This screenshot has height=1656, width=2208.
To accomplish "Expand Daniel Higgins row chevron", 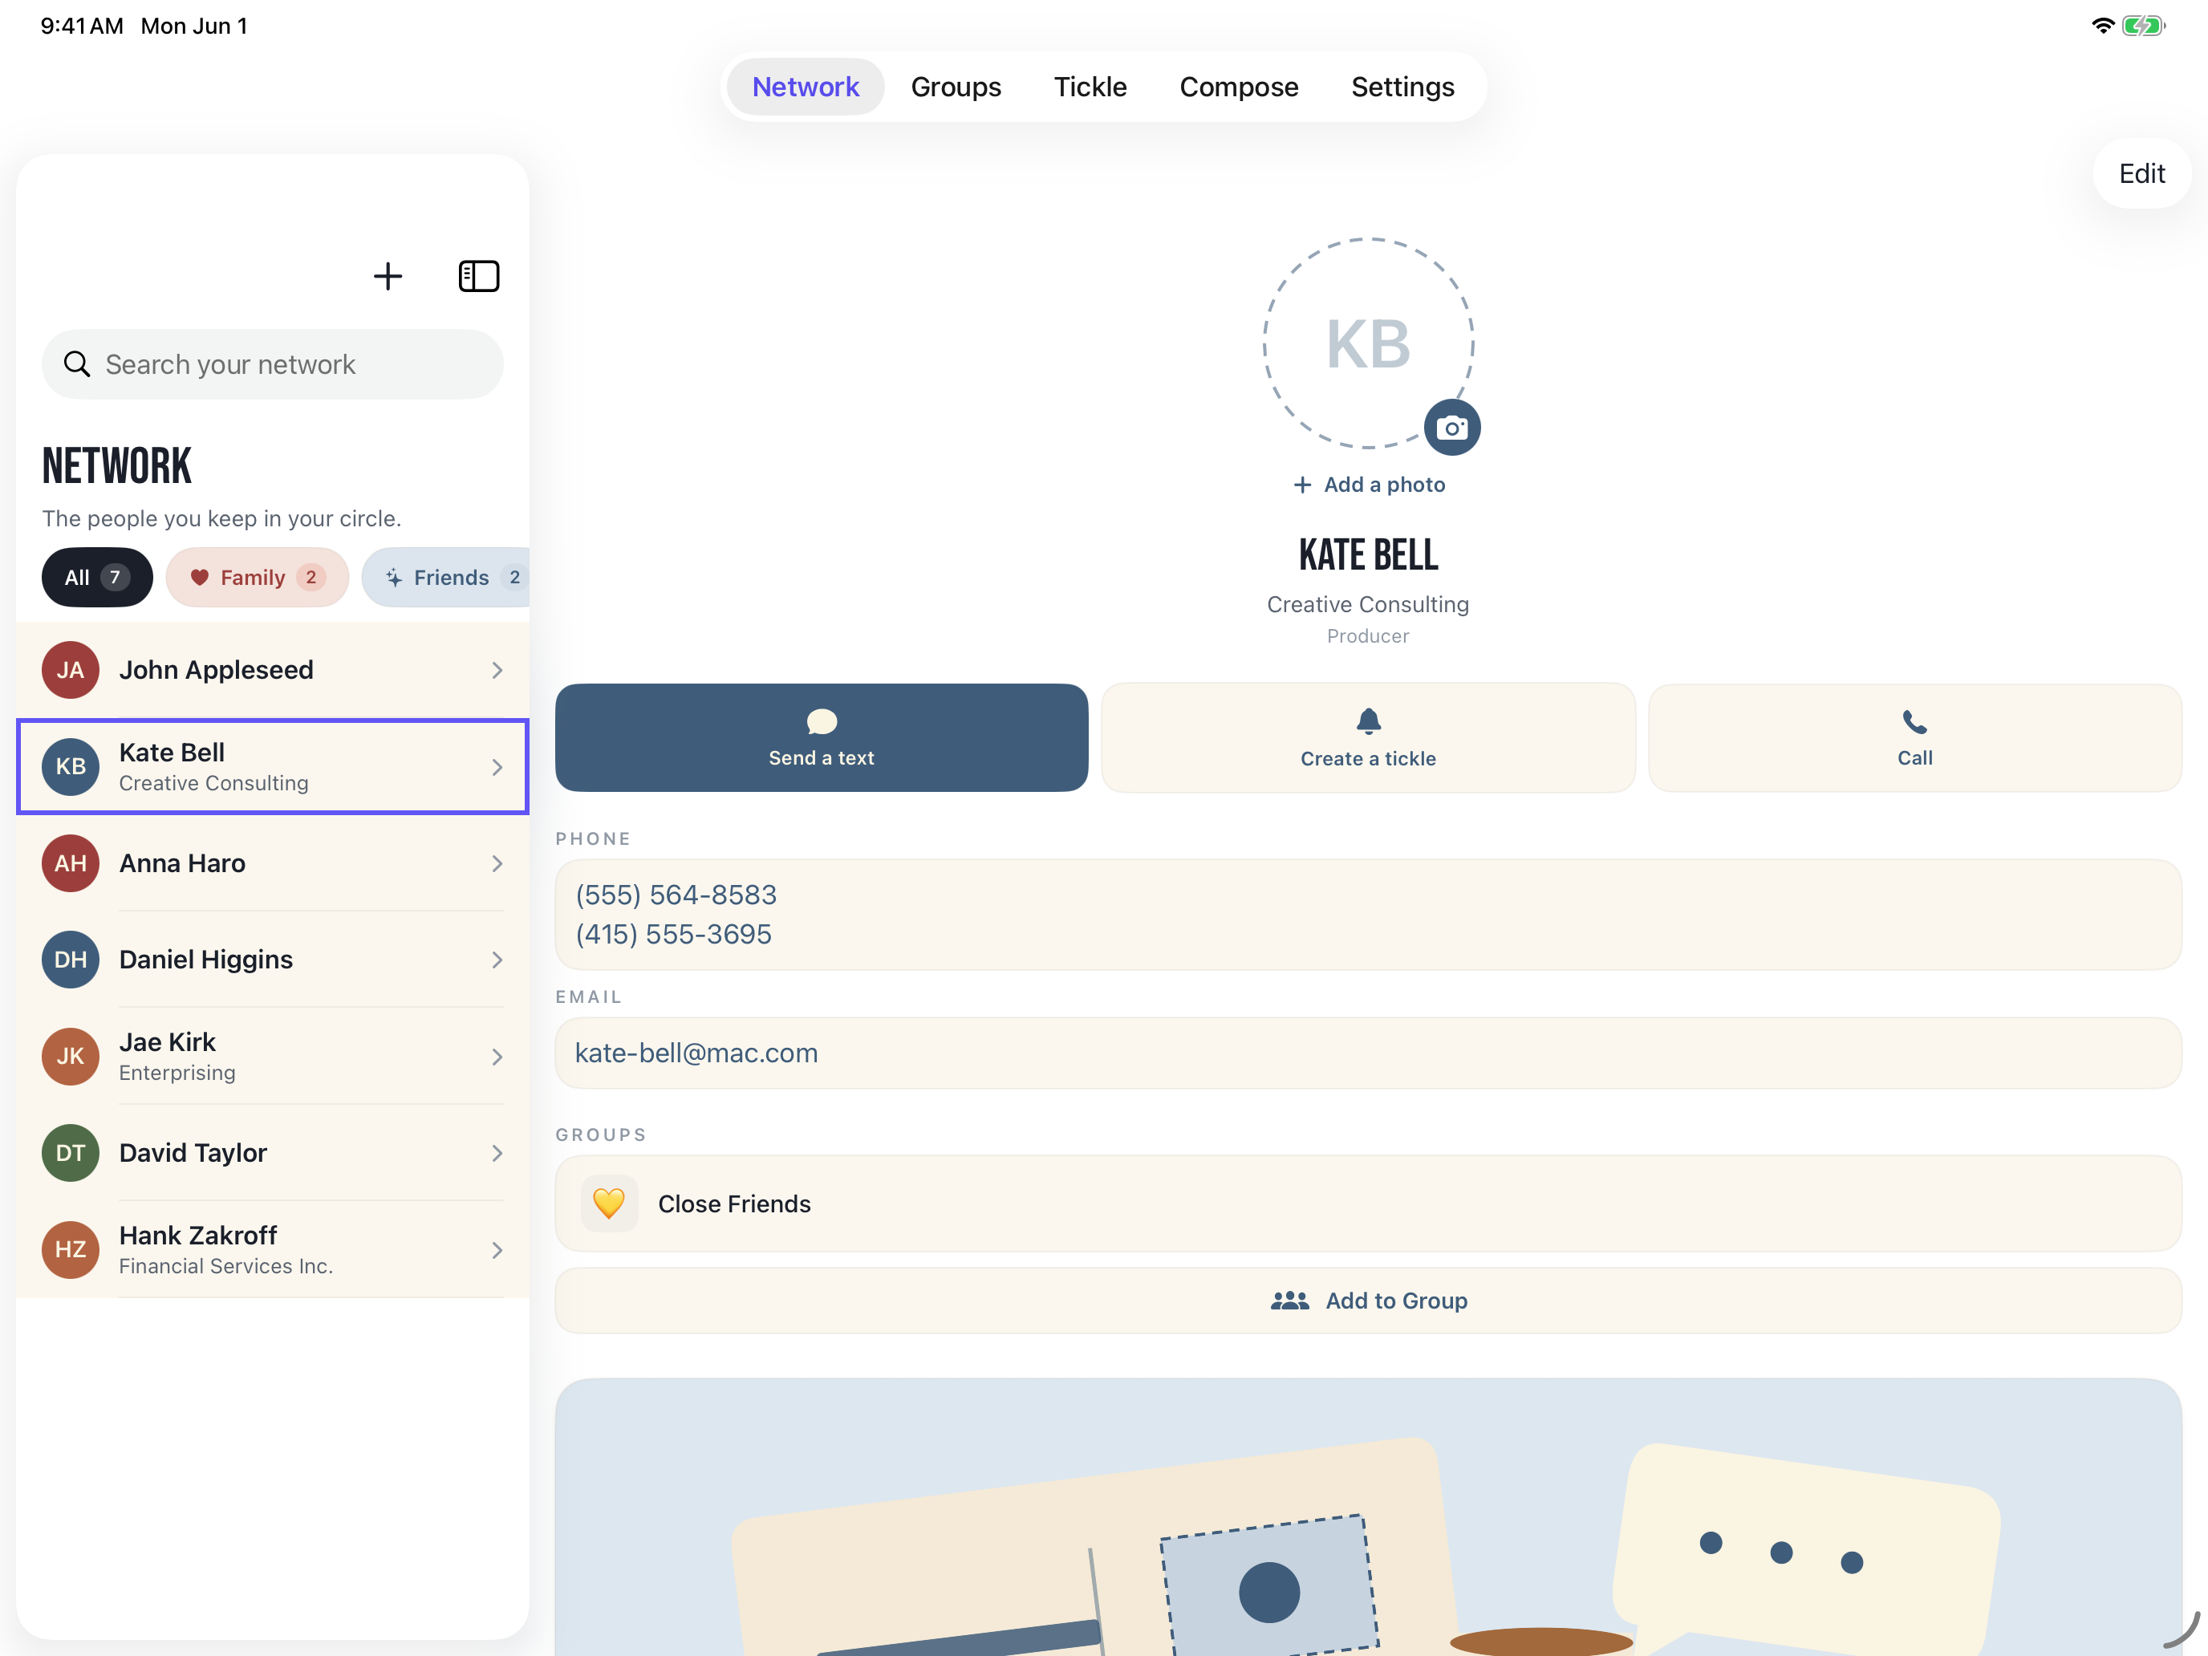I will [497, 960].
